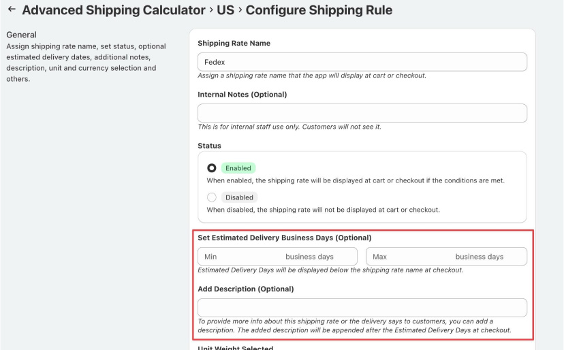This screenshot has height=350, width=564.
Task: Click the Configure Shipping Rule title
Action: pyautogui.click(x=319, y=10)
